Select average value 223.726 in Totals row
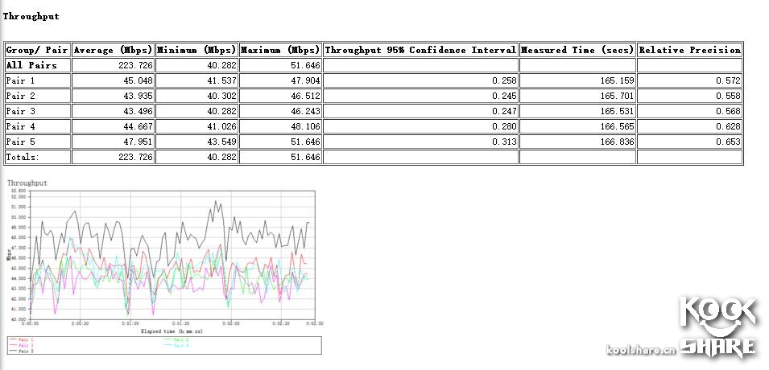The height and width of the screenshot is (370, 769). (135, 157)
